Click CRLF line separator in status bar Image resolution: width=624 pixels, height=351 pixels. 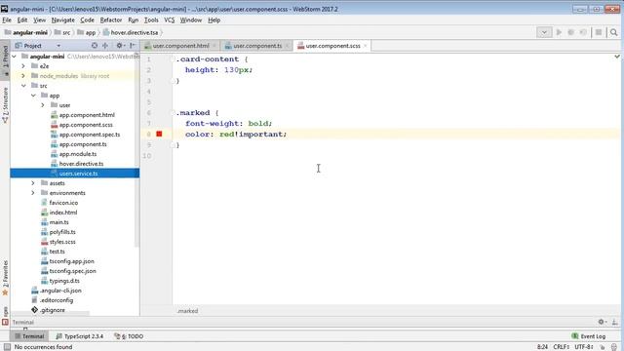562,347
